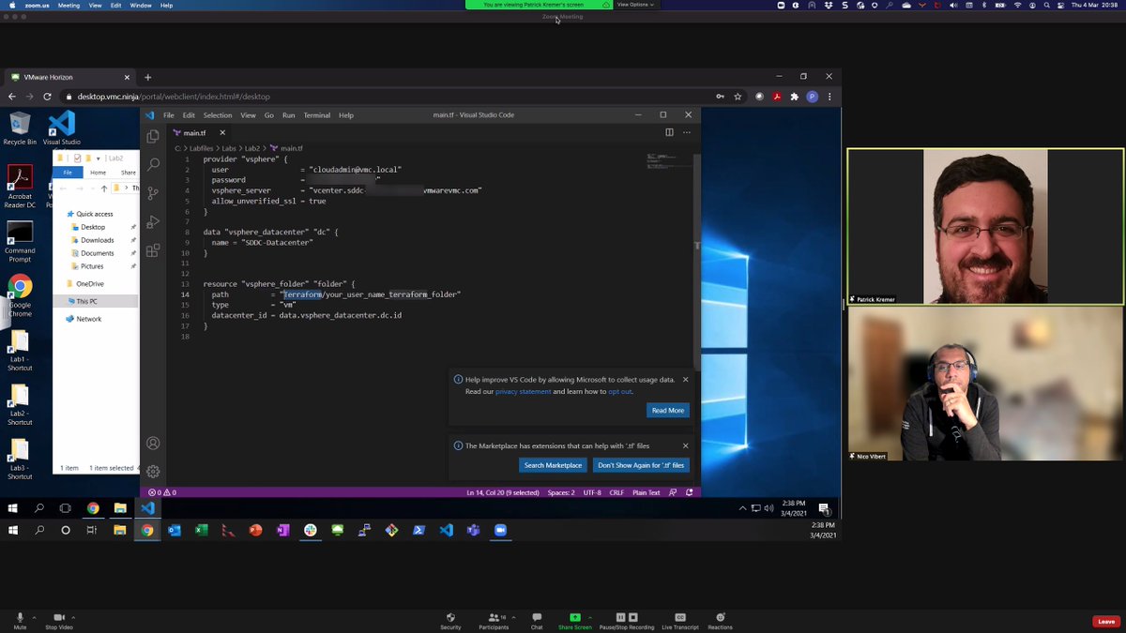Click Don't Show Again for '.tf' files
This screenshot has width=1126, height=633.
[641, 465]
